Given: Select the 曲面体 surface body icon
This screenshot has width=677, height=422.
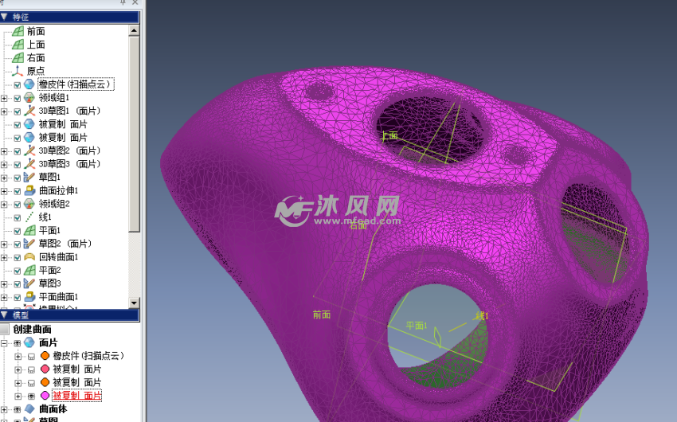Looking at the screenshot, I should pyautogui.click(x=29, y=408).
